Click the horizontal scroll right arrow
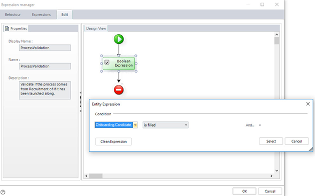This screenshot has height=196, width=315. (x=271, y=176)
